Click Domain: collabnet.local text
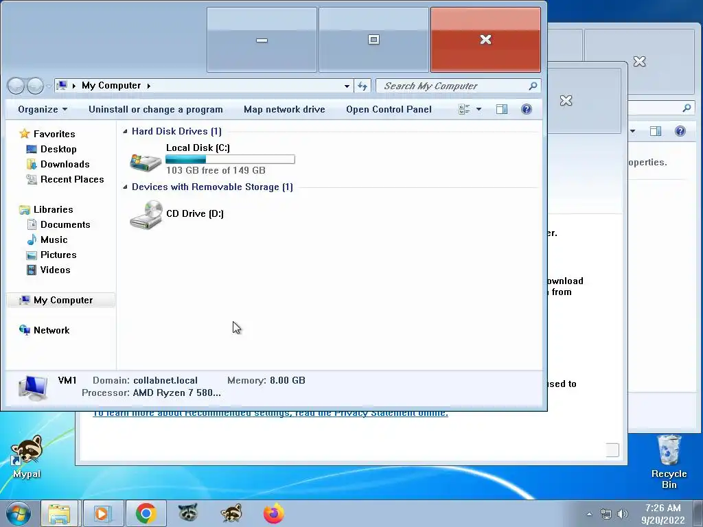 (x=145, y=380)
